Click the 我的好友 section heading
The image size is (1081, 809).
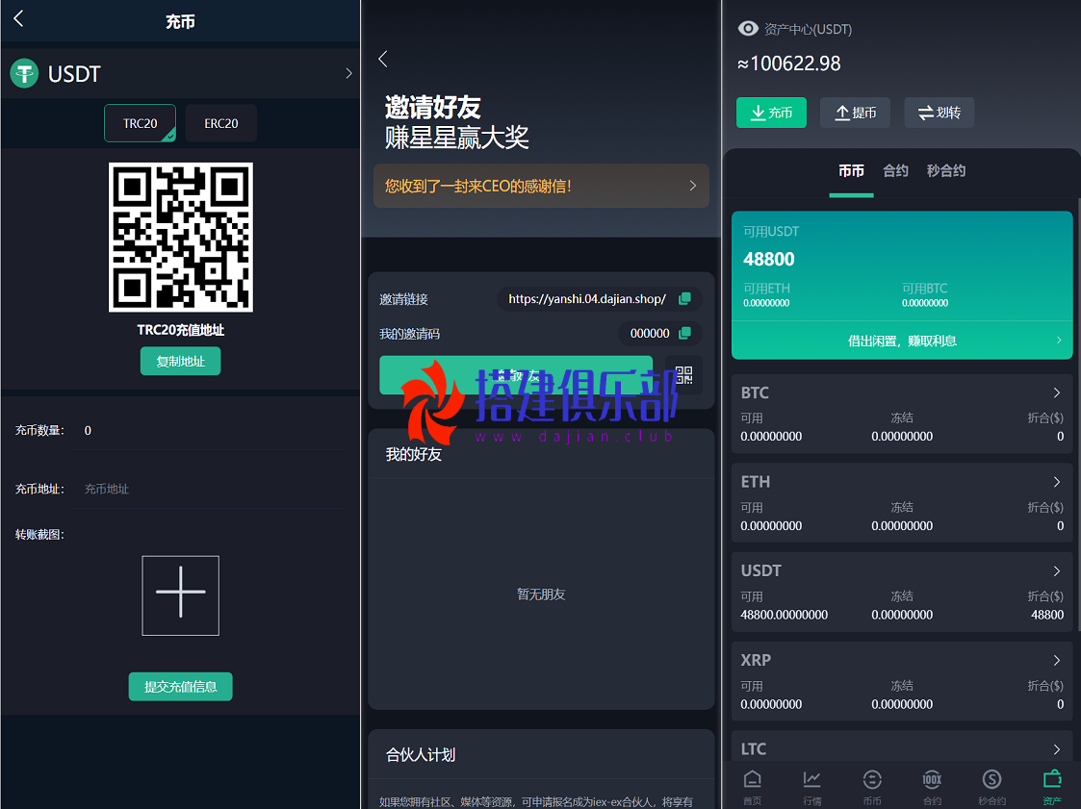[x=414, y=455]
